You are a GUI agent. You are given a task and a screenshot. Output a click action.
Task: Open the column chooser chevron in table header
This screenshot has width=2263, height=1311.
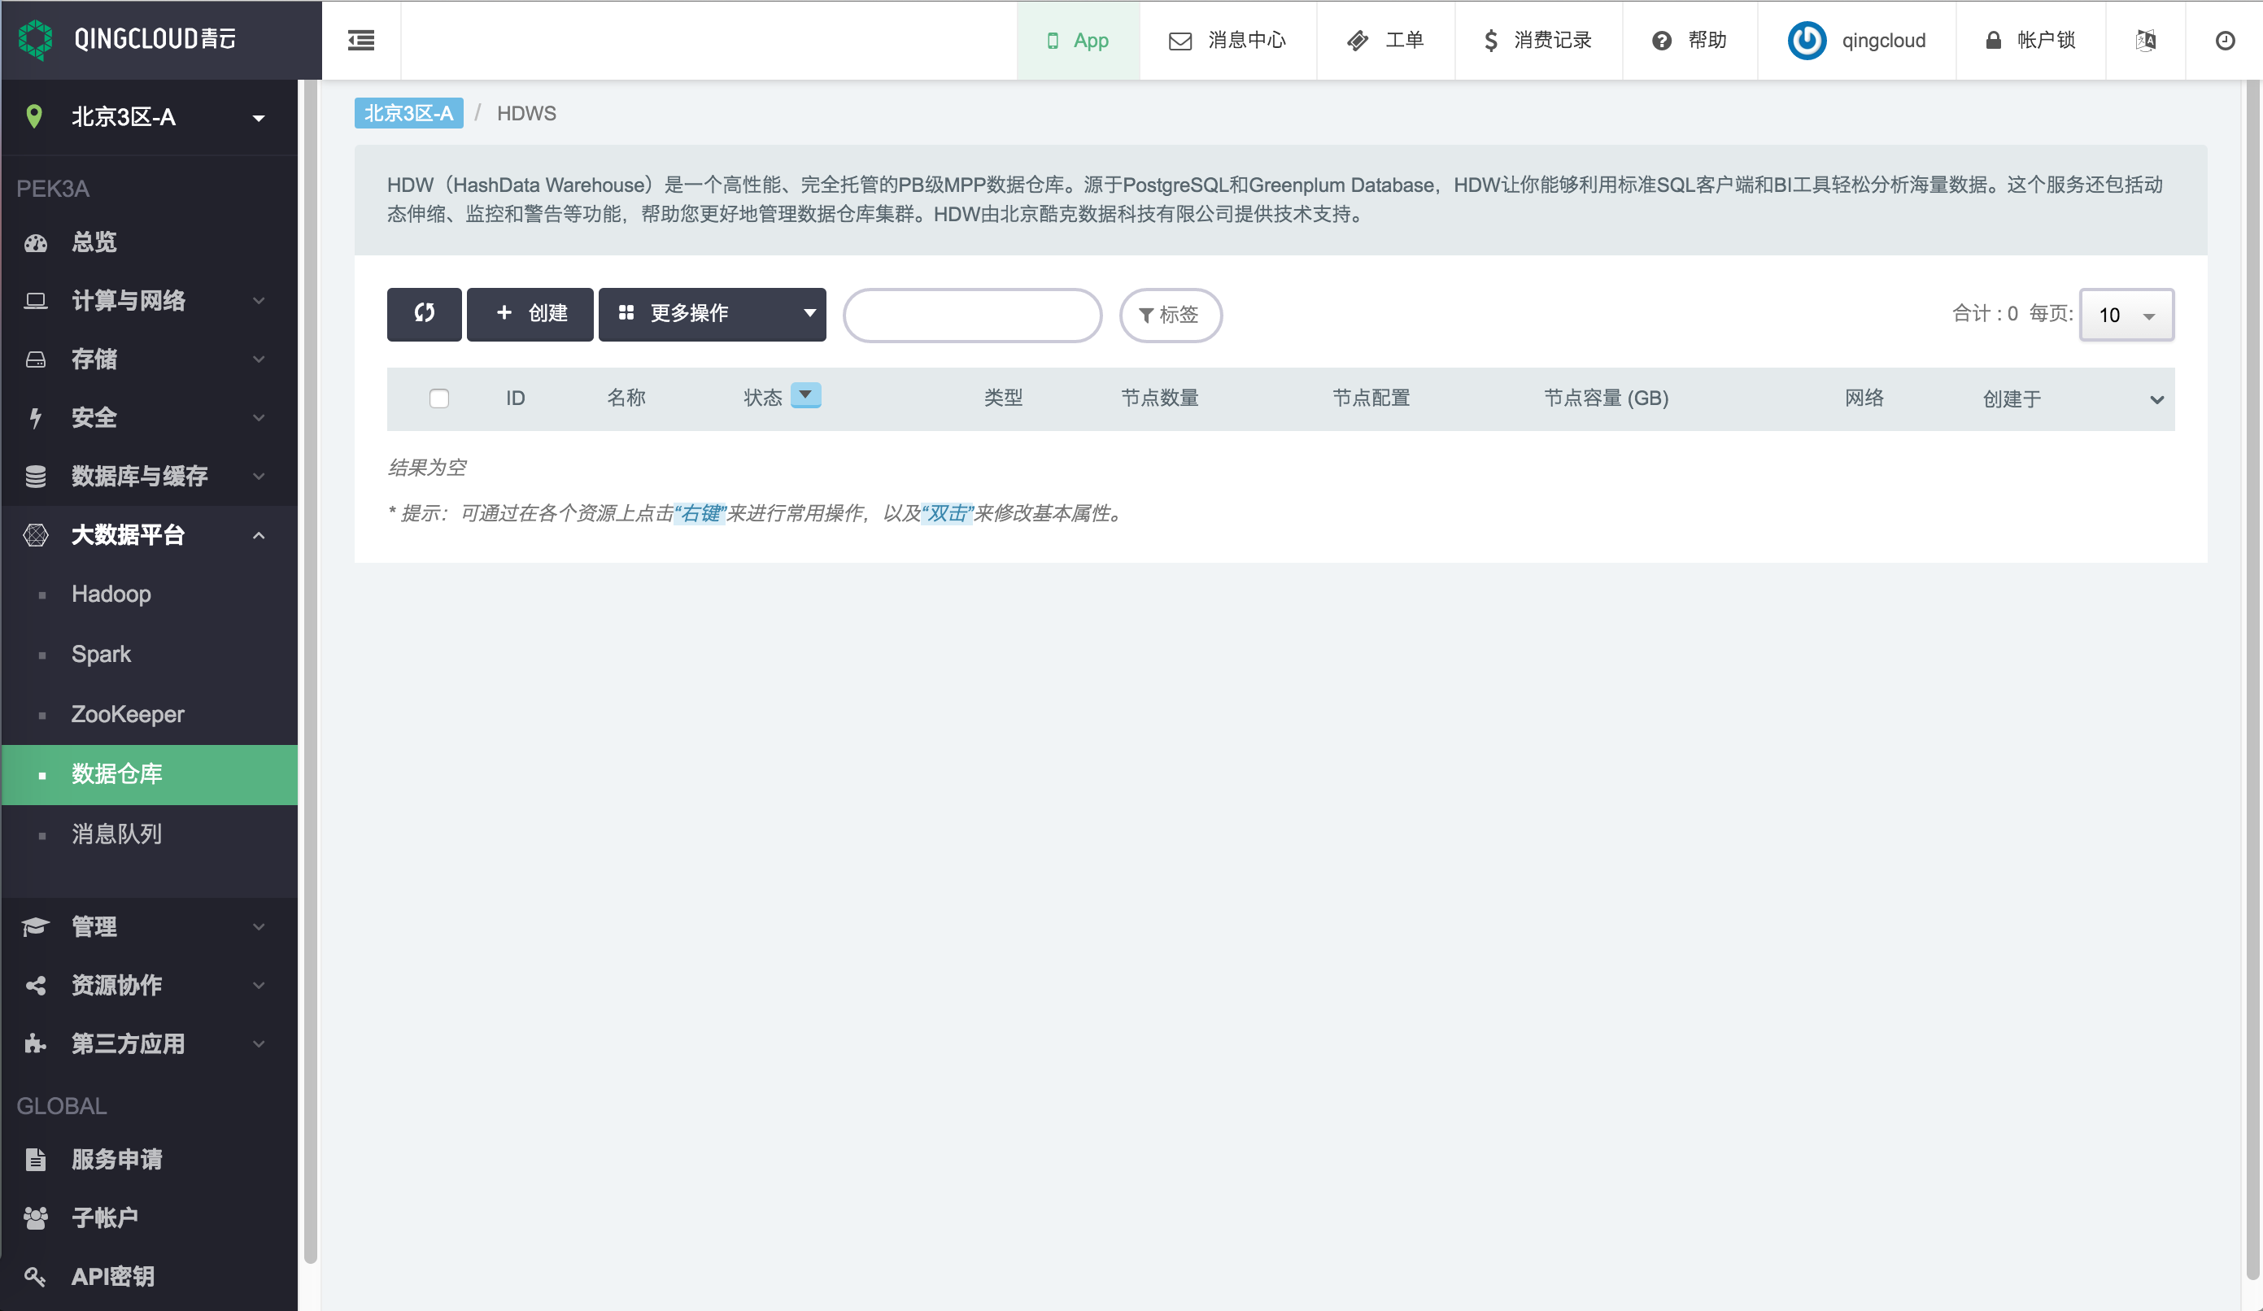[2156, 399]
